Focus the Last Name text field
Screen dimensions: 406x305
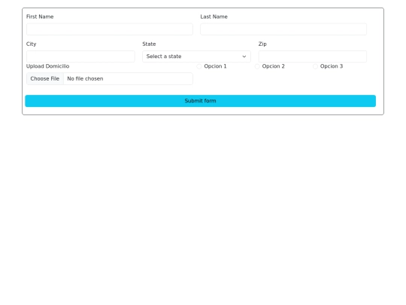283,29
